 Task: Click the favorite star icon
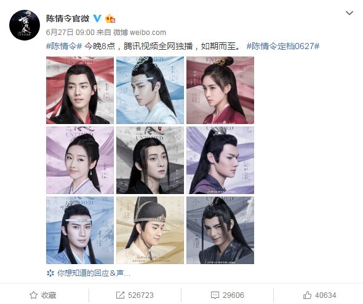tap(34, 295)
